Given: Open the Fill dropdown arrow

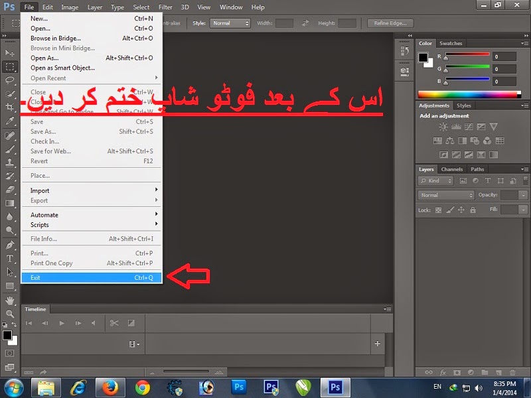Looking at the screenshot, I should [x=524, y=210].
